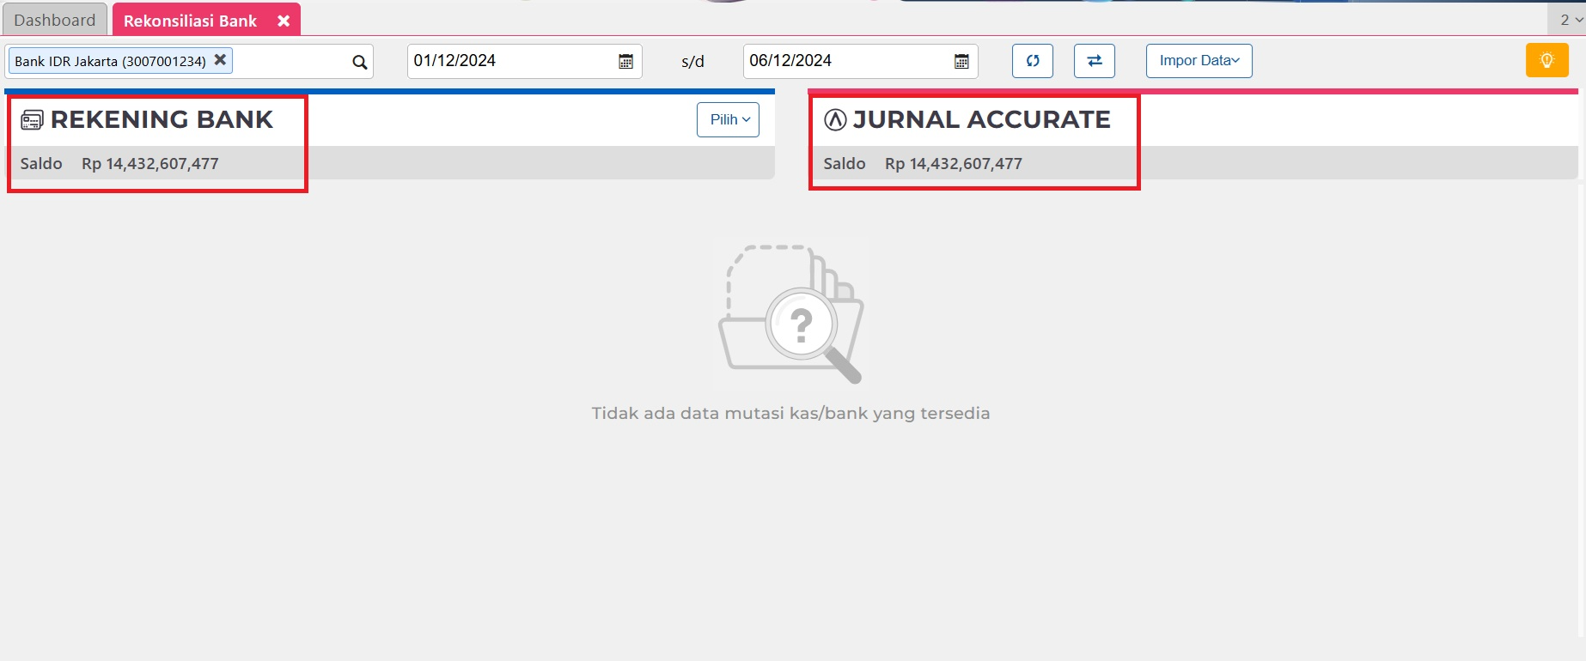Click the Rekening Bank card icon
The height and width of the screenshot is (661, 1586).
tap(32, 120)
